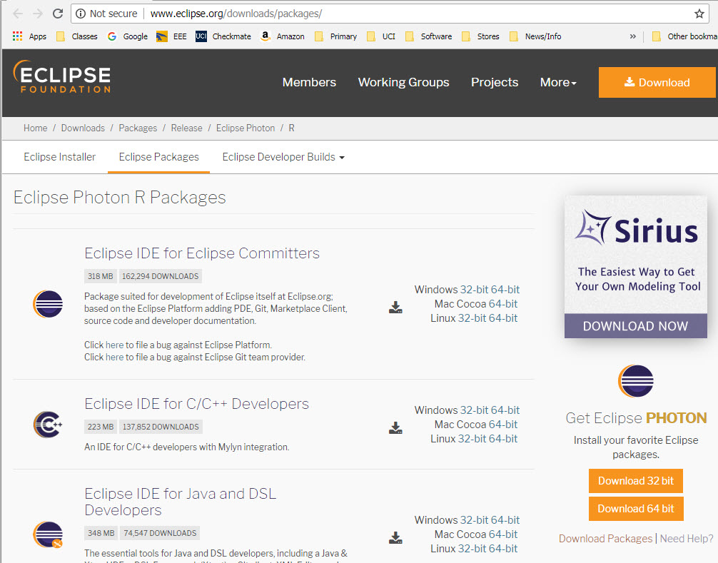Screen dimensions: 718x563
Task: Select the Eclipse Packages tab
Action: [x=159, y=157]
